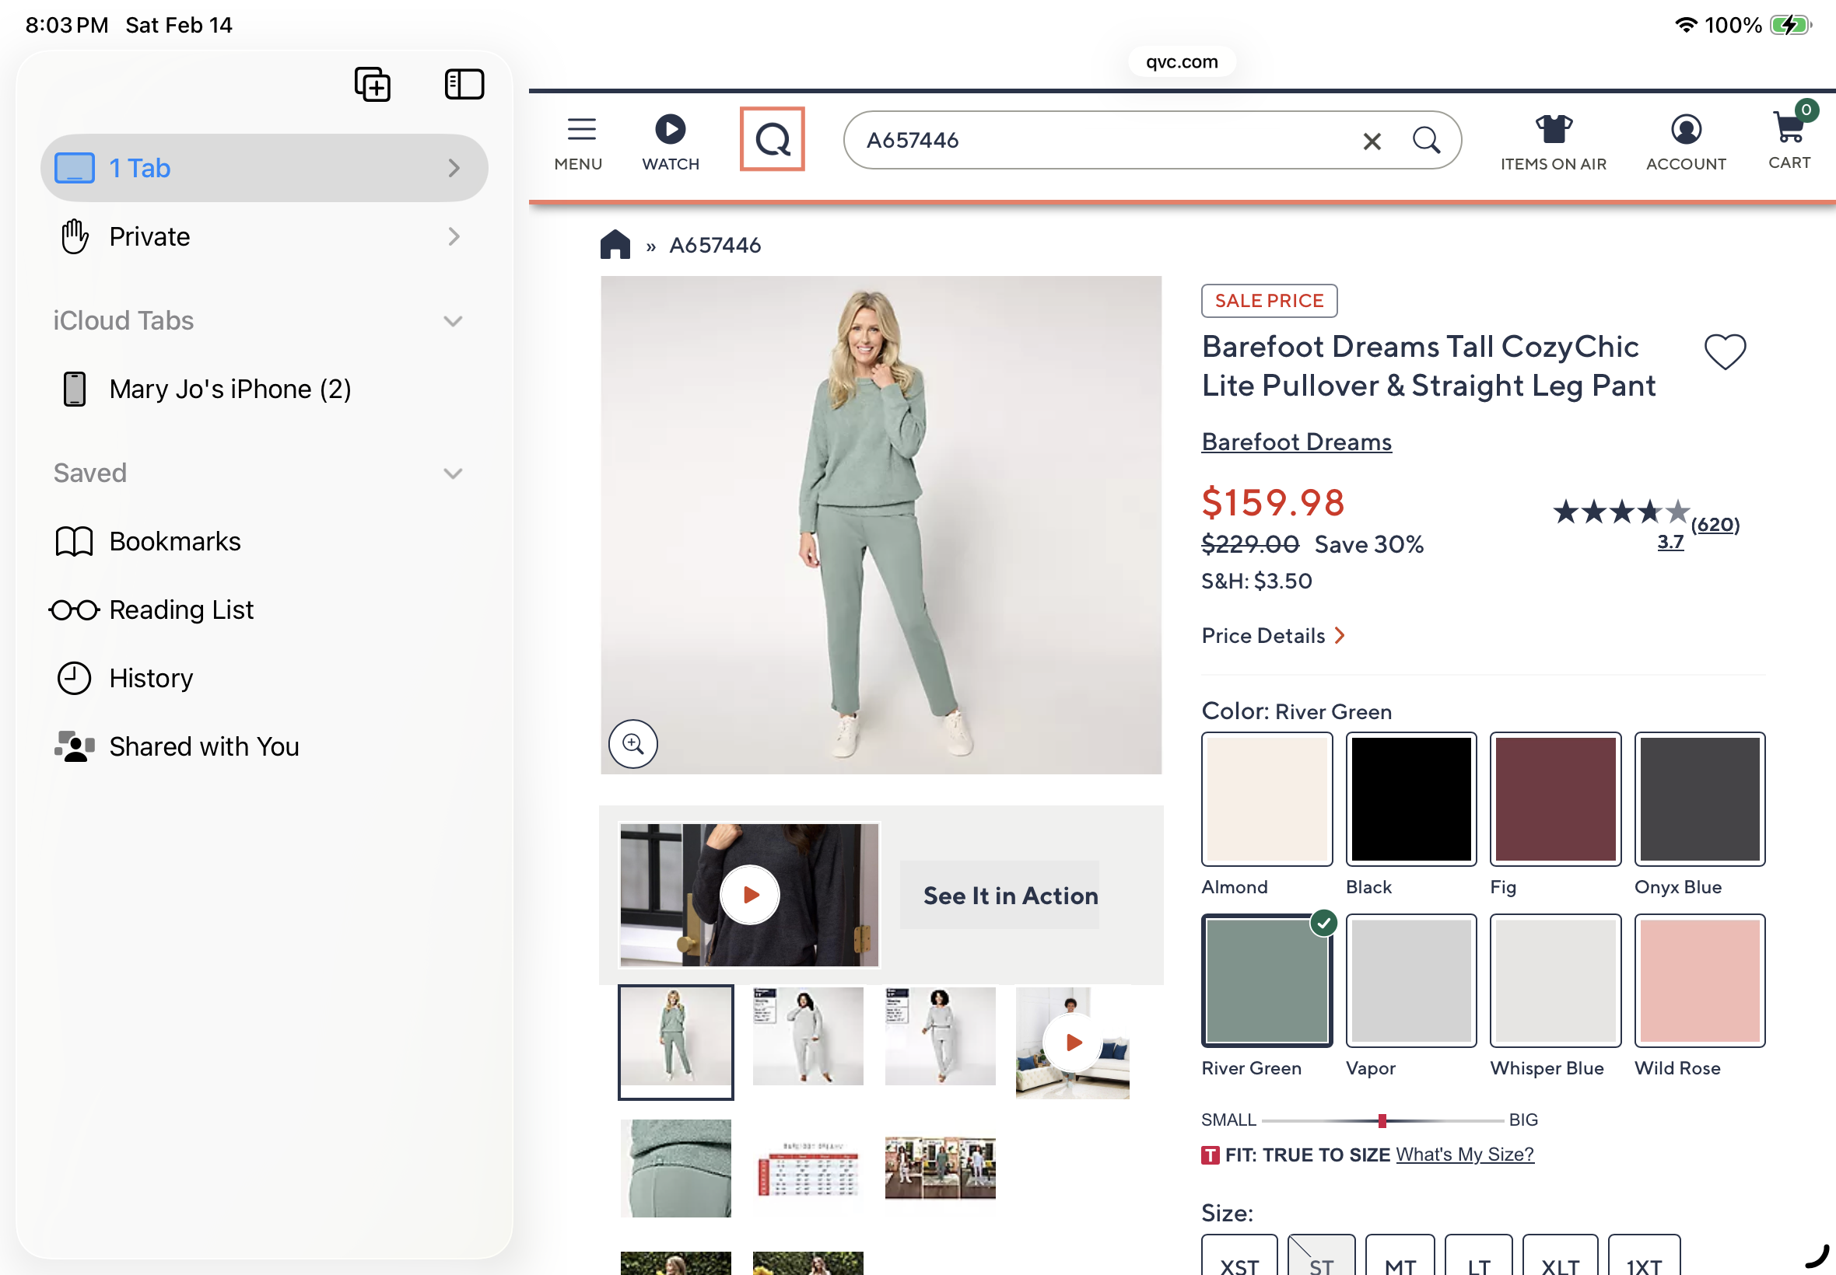Viewport: 1836px width, 1275px height.
Task: Open the QVC hamburger menu
Action: 580,129
